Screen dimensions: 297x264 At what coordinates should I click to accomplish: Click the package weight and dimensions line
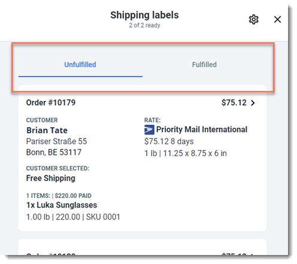[186, 154]
